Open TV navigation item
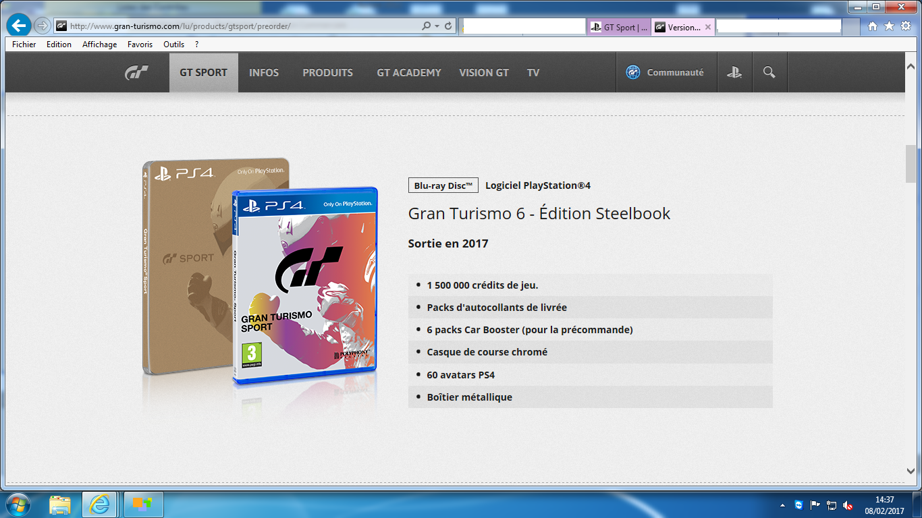The height and width of the screenshot is (518, 922). tap(533, 73)
